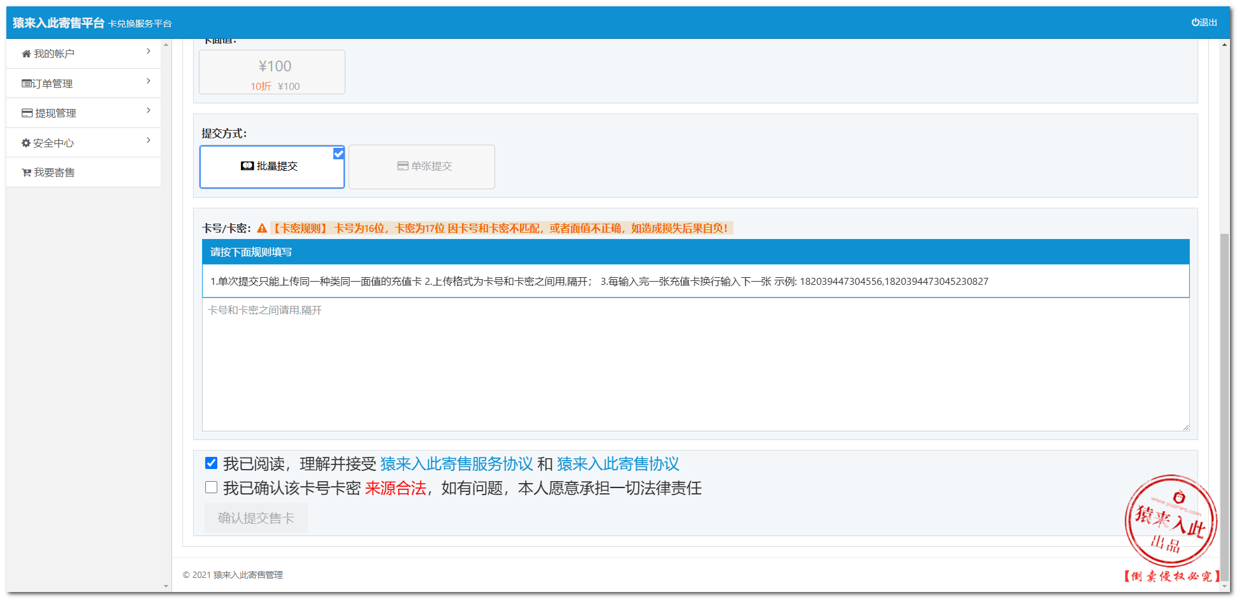
Task: Open the 我要寄售 sidebar item
Action: pos(83,172)
